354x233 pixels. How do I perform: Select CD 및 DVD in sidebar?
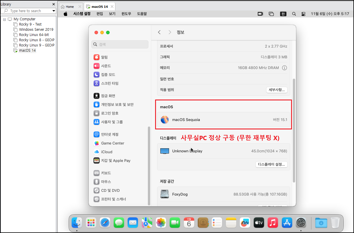click(x=106, y=190)
